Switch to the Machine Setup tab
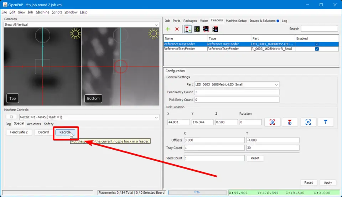 [236, 21]
